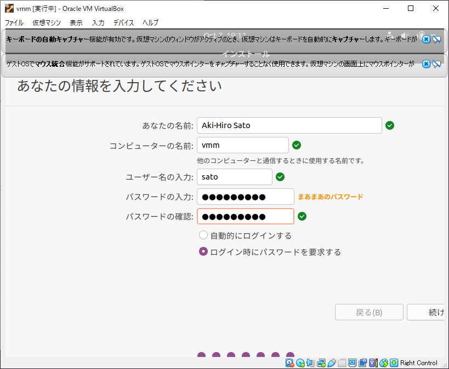Click the あなたの情報を入力してください heading
This screenshot has width=449, height=369.
tap(120, 86)
